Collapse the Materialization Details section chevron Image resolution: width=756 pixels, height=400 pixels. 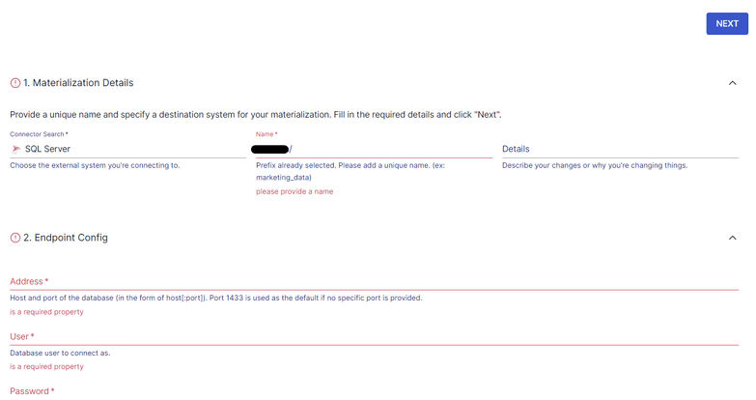click(733, 83)
